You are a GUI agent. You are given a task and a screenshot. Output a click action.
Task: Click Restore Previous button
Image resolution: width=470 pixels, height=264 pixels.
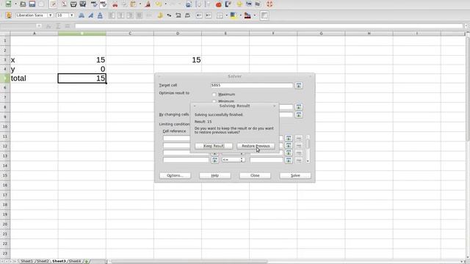[x=256, y=146]
